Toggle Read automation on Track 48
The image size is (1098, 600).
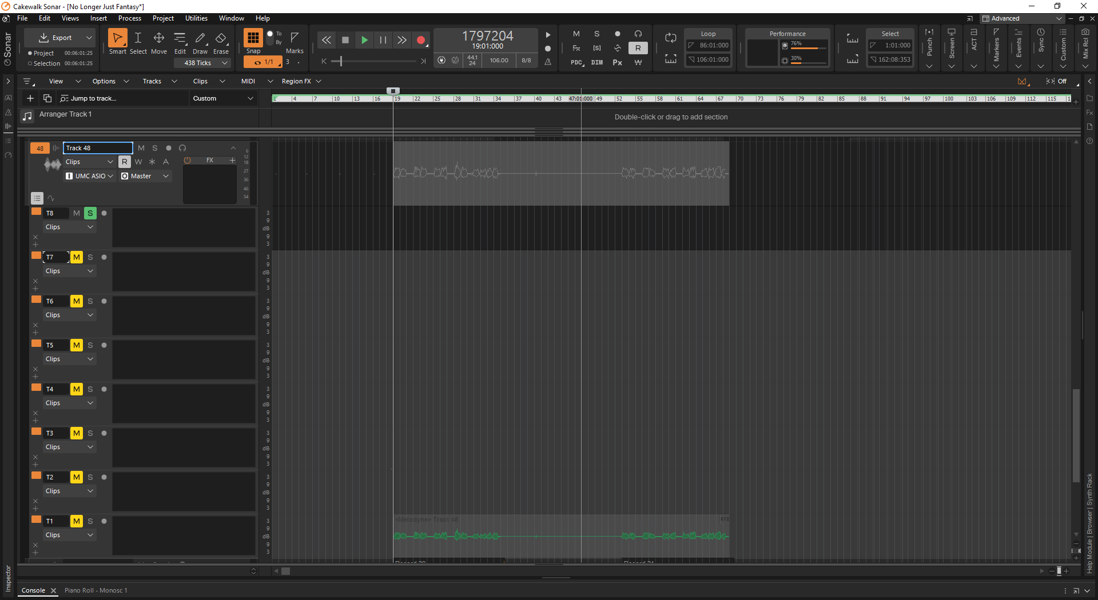(x=125, y=162)
